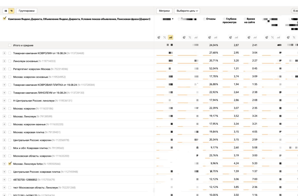
Task: Open Москва: ковролин (N-111633186) campaign name
Action: 24,109
